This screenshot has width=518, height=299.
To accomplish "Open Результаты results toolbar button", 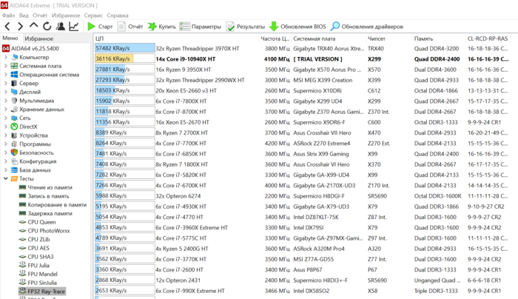I will [x=246, y=27].
